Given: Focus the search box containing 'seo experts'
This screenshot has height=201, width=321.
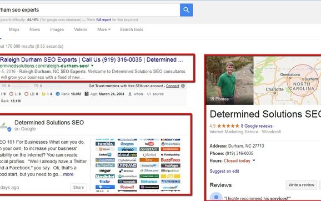Looking at the screenshot, I should pos(89,10).
